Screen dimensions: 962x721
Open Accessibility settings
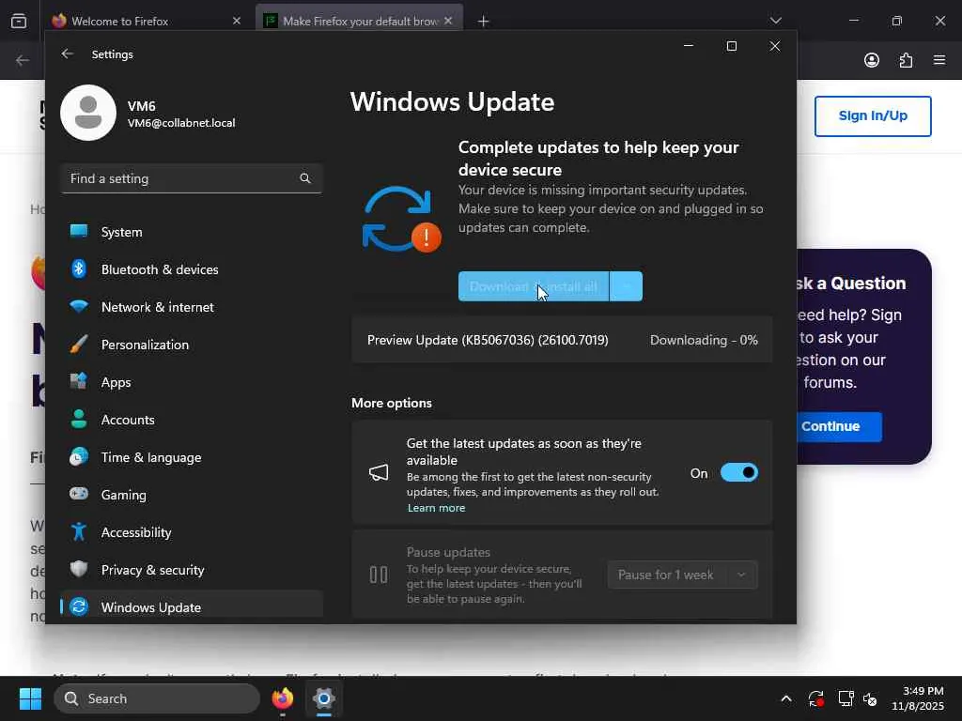point(192,532)
